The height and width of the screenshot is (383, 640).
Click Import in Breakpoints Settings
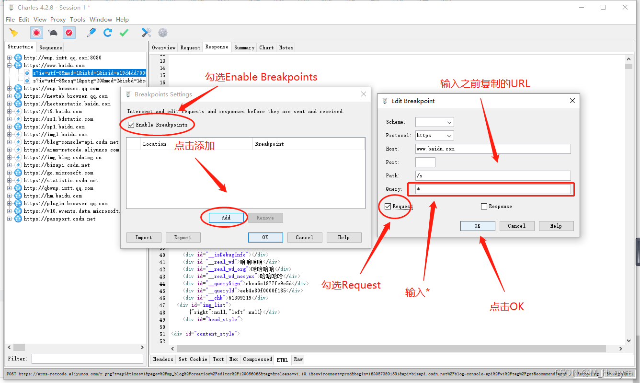[x=144, y=237]
